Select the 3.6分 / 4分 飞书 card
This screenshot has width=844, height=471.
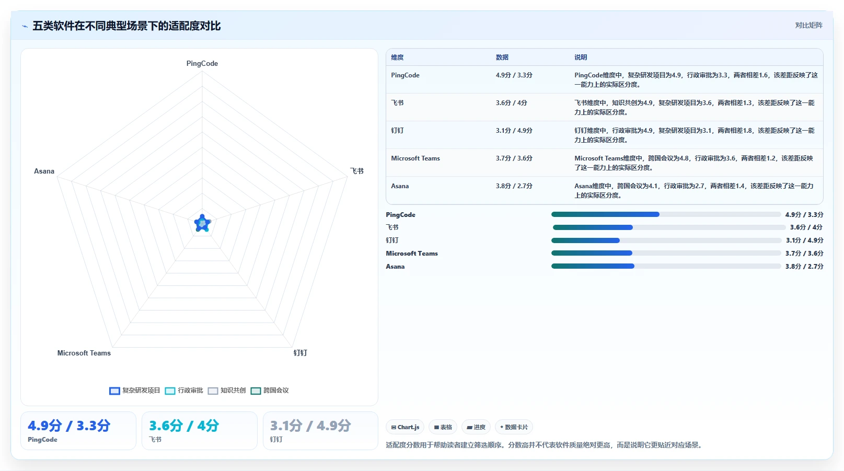[200, 431]
